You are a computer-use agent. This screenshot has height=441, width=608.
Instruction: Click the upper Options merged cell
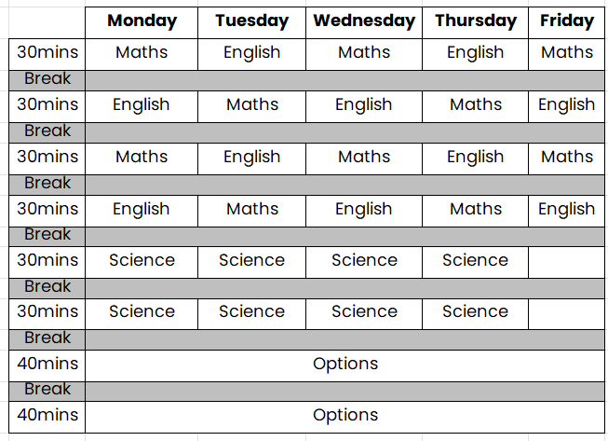pos(345,364)
